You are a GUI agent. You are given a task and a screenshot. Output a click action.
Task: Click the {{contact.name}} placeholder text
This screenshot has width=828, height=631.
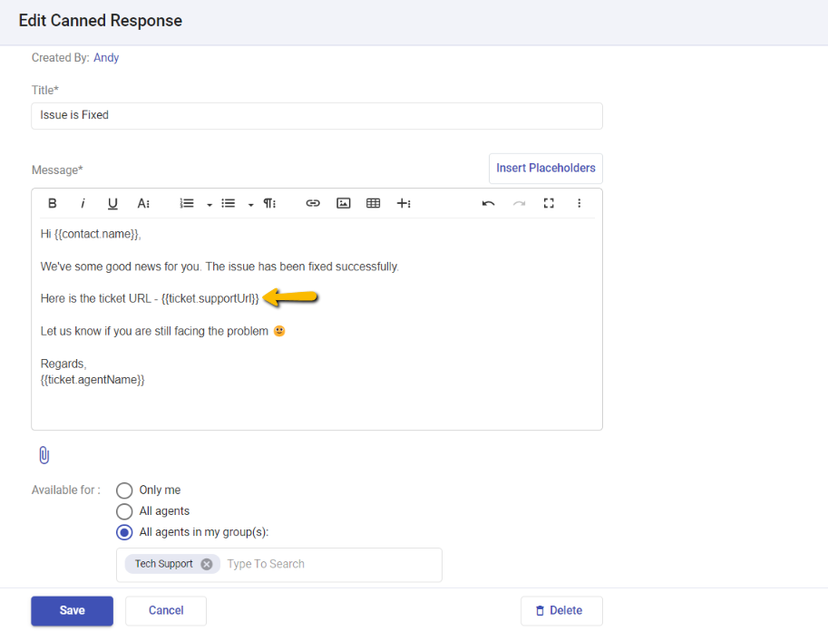pos(97,234)
